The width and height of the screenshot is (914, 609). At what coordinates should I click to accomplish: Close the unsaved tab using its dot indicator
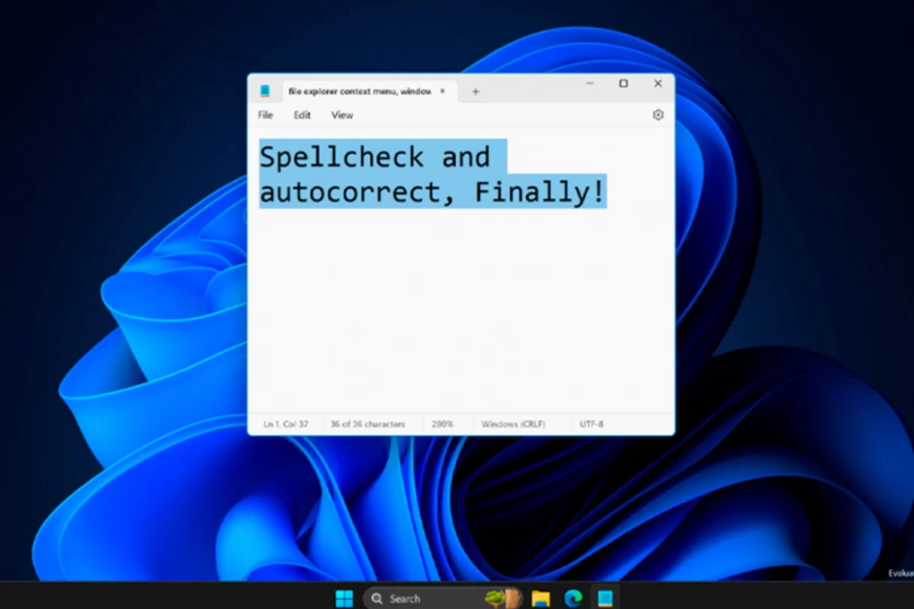442,91
